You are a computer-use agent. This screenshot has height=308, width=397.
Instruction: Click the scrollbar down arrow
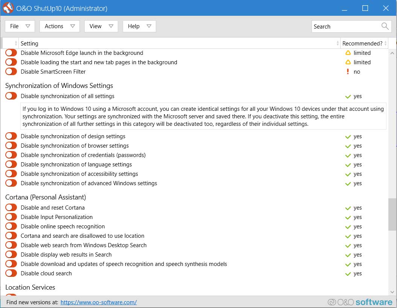pyautogui.click(x=392, y=292)
